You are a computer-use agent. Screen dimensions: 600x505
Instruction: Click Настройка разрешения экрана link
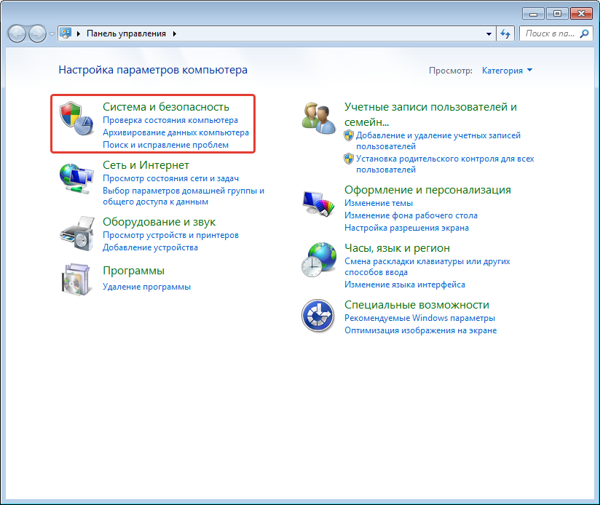pos(406,228)
